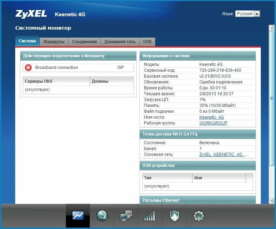Open the WORKGROUP link

coord(213,123)
